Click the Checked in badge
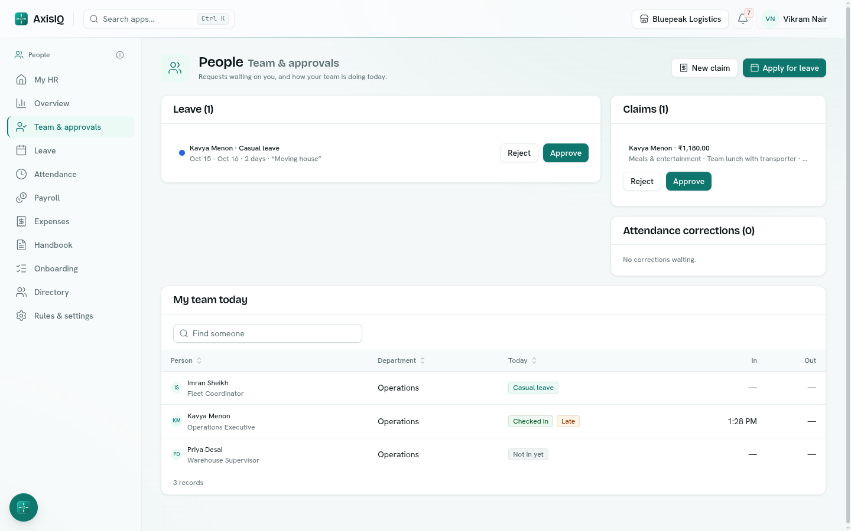 [531, 421]
